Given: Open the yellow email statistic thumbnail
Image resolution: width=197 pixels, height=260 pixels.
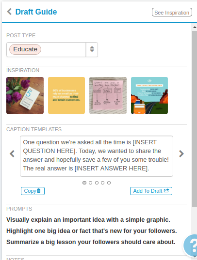Looking at the screenshot, I should pyautogui.click(x=66, y=95).
